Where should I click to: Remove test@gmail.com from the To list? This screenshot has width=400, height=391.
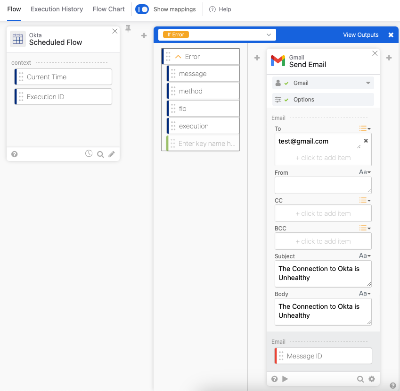coord(366,141)
